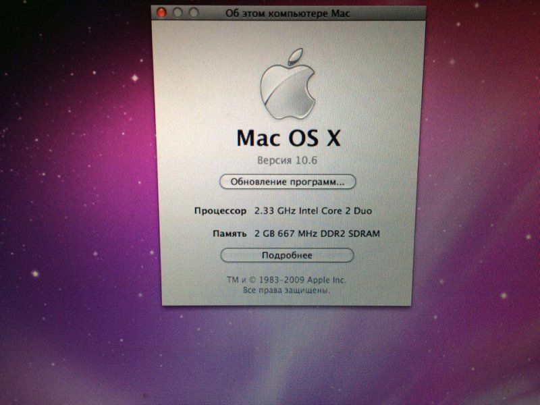Click the purple desktop wallpaper left of window
This screenshot has height=405, width=540.
coord(74,169)
